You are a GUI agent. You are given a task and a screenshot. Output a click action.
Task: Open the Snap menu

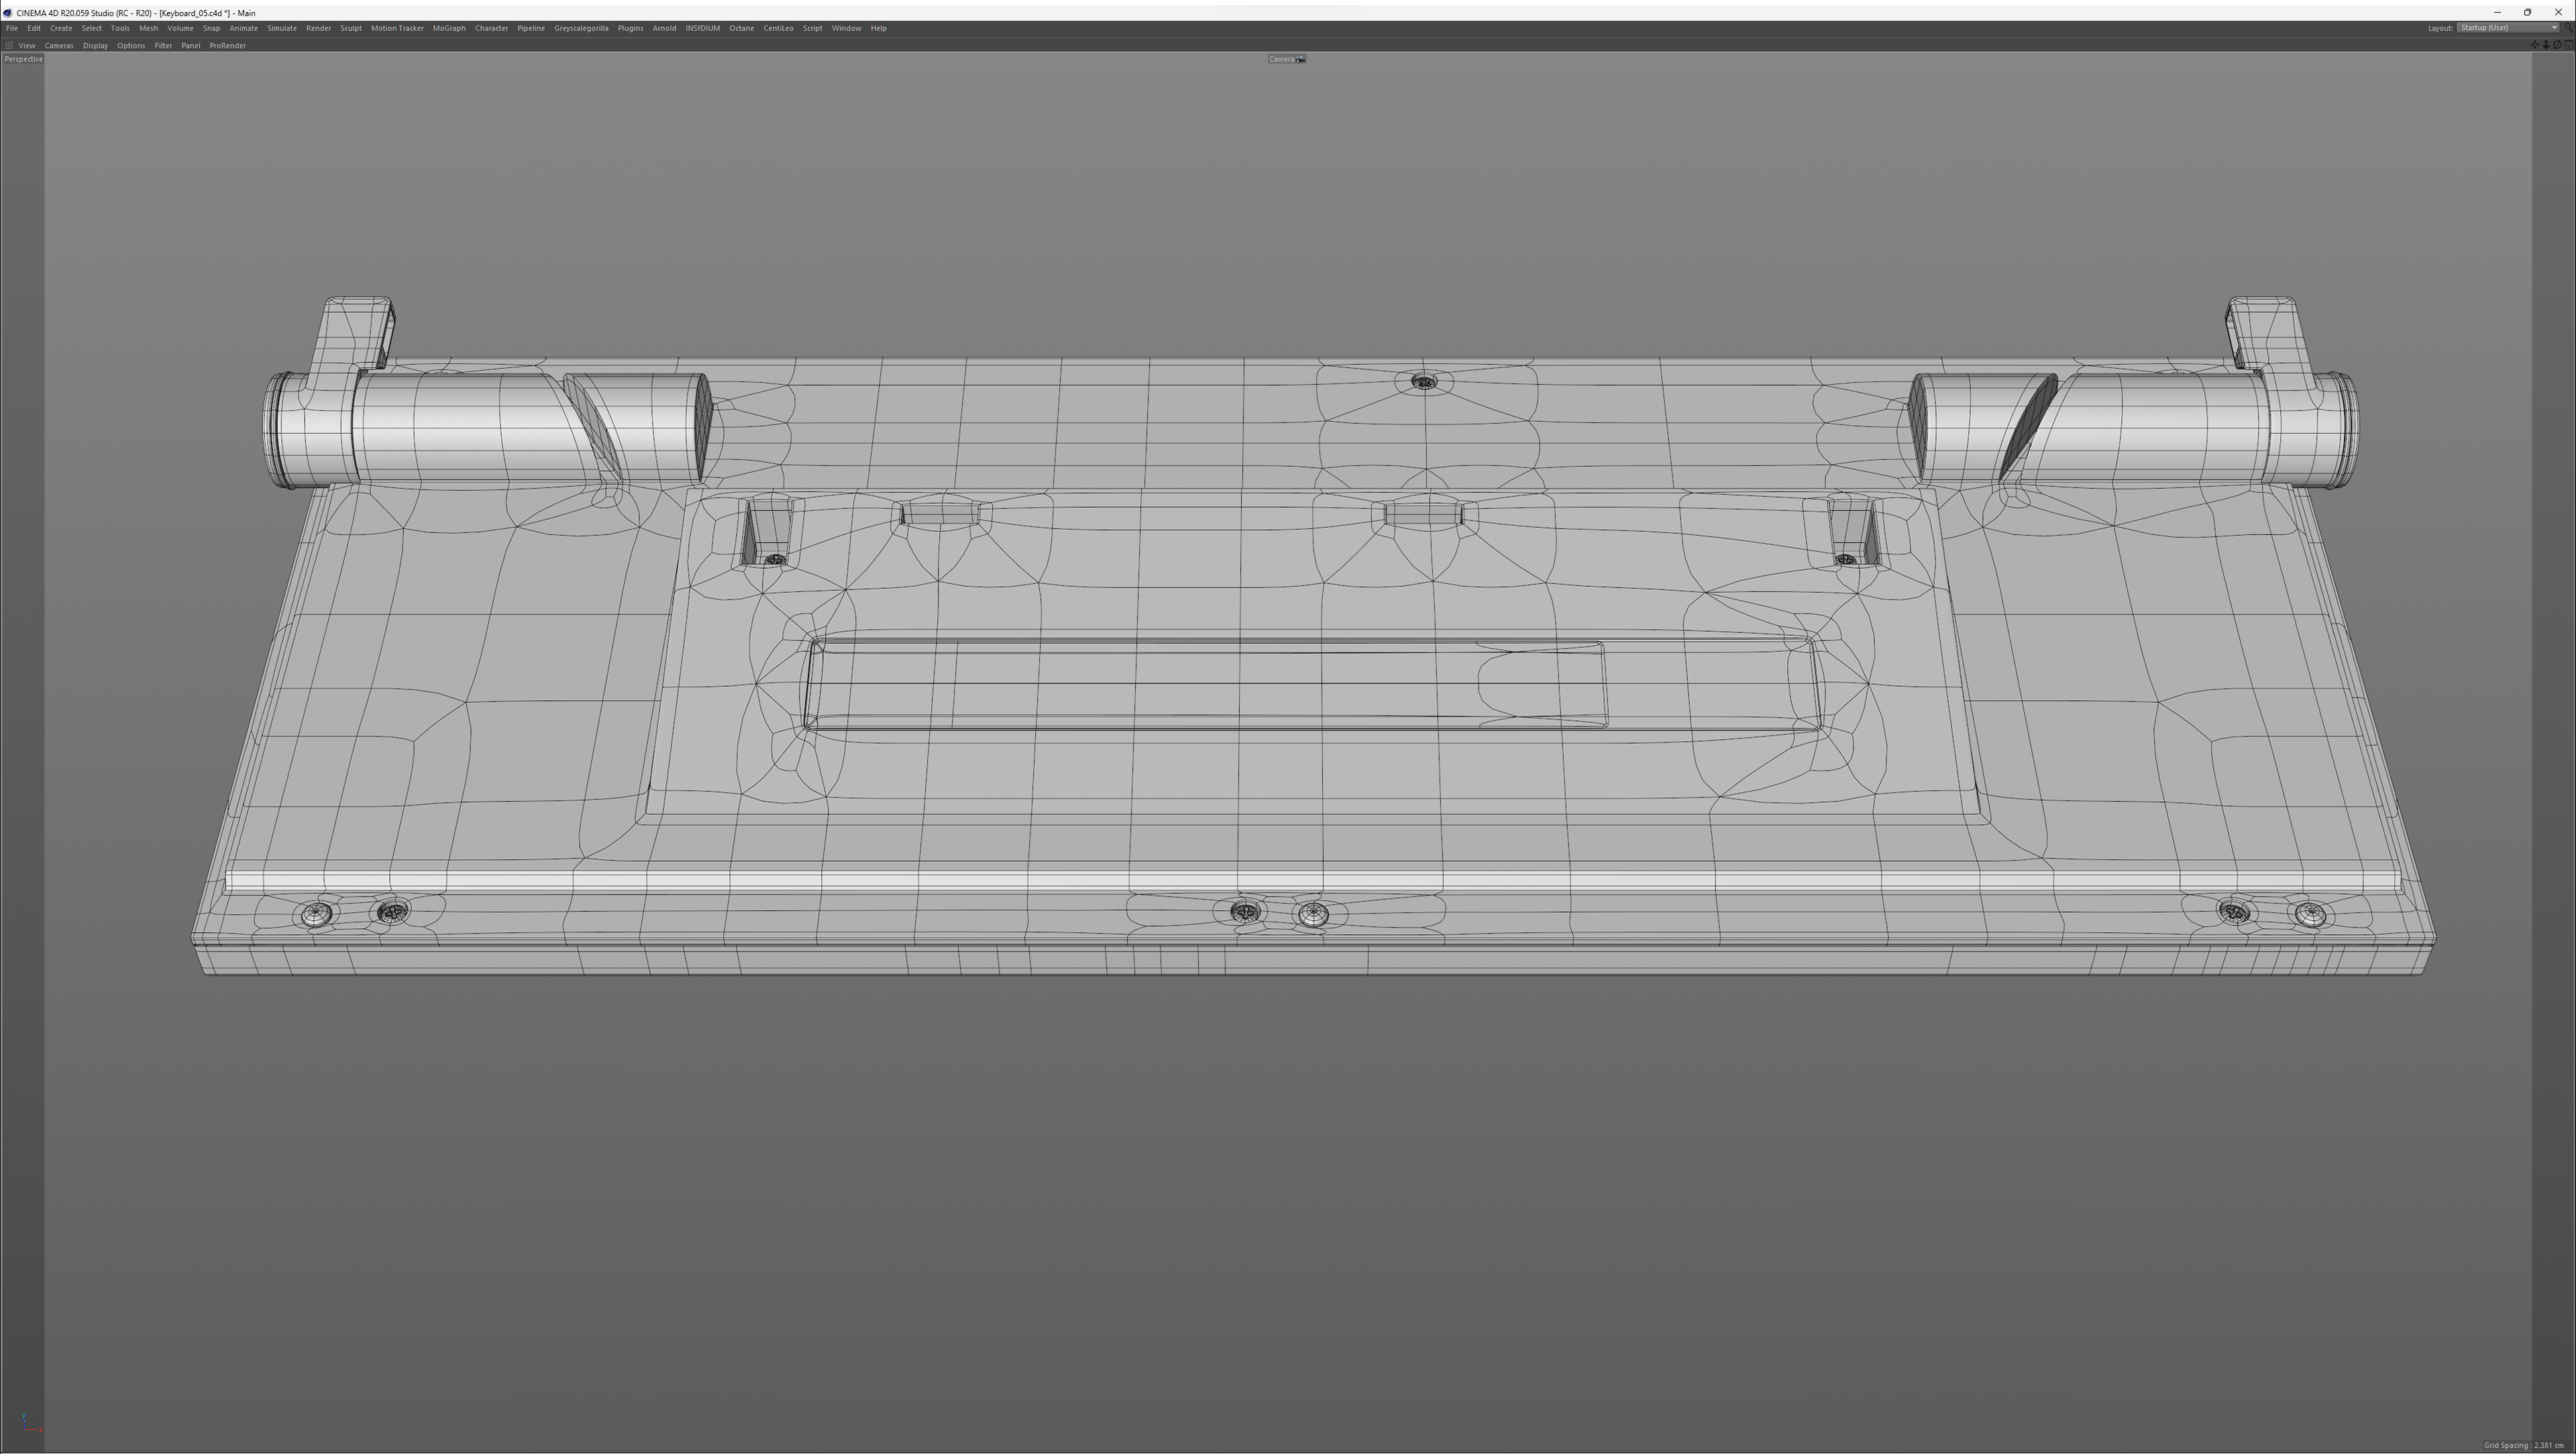(211, 28)
